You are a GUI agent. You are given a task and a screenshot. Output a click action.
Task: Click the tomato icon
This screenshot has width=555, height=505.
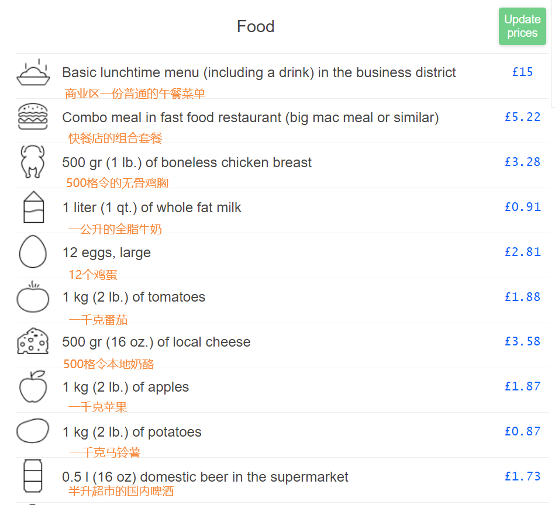(x=33, y=297)
